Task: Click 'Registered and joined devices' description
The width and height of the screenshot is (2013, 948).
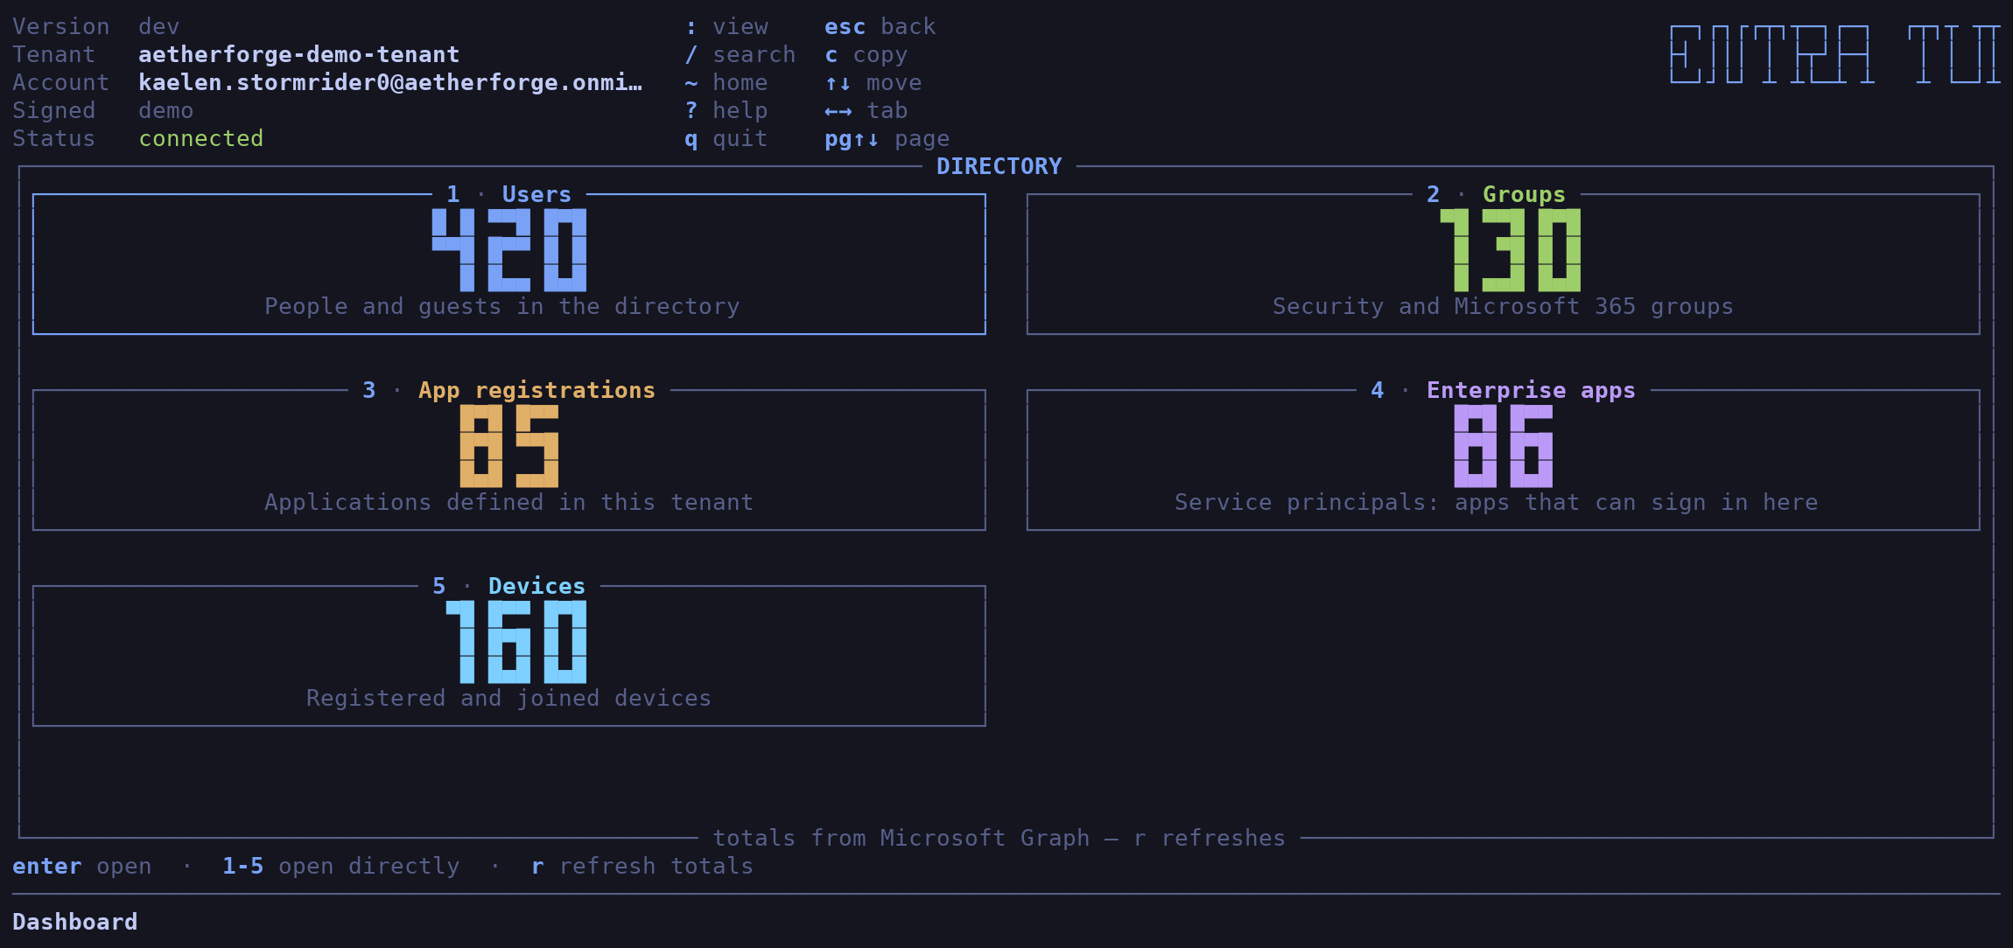Action: (x=509, y=698)
